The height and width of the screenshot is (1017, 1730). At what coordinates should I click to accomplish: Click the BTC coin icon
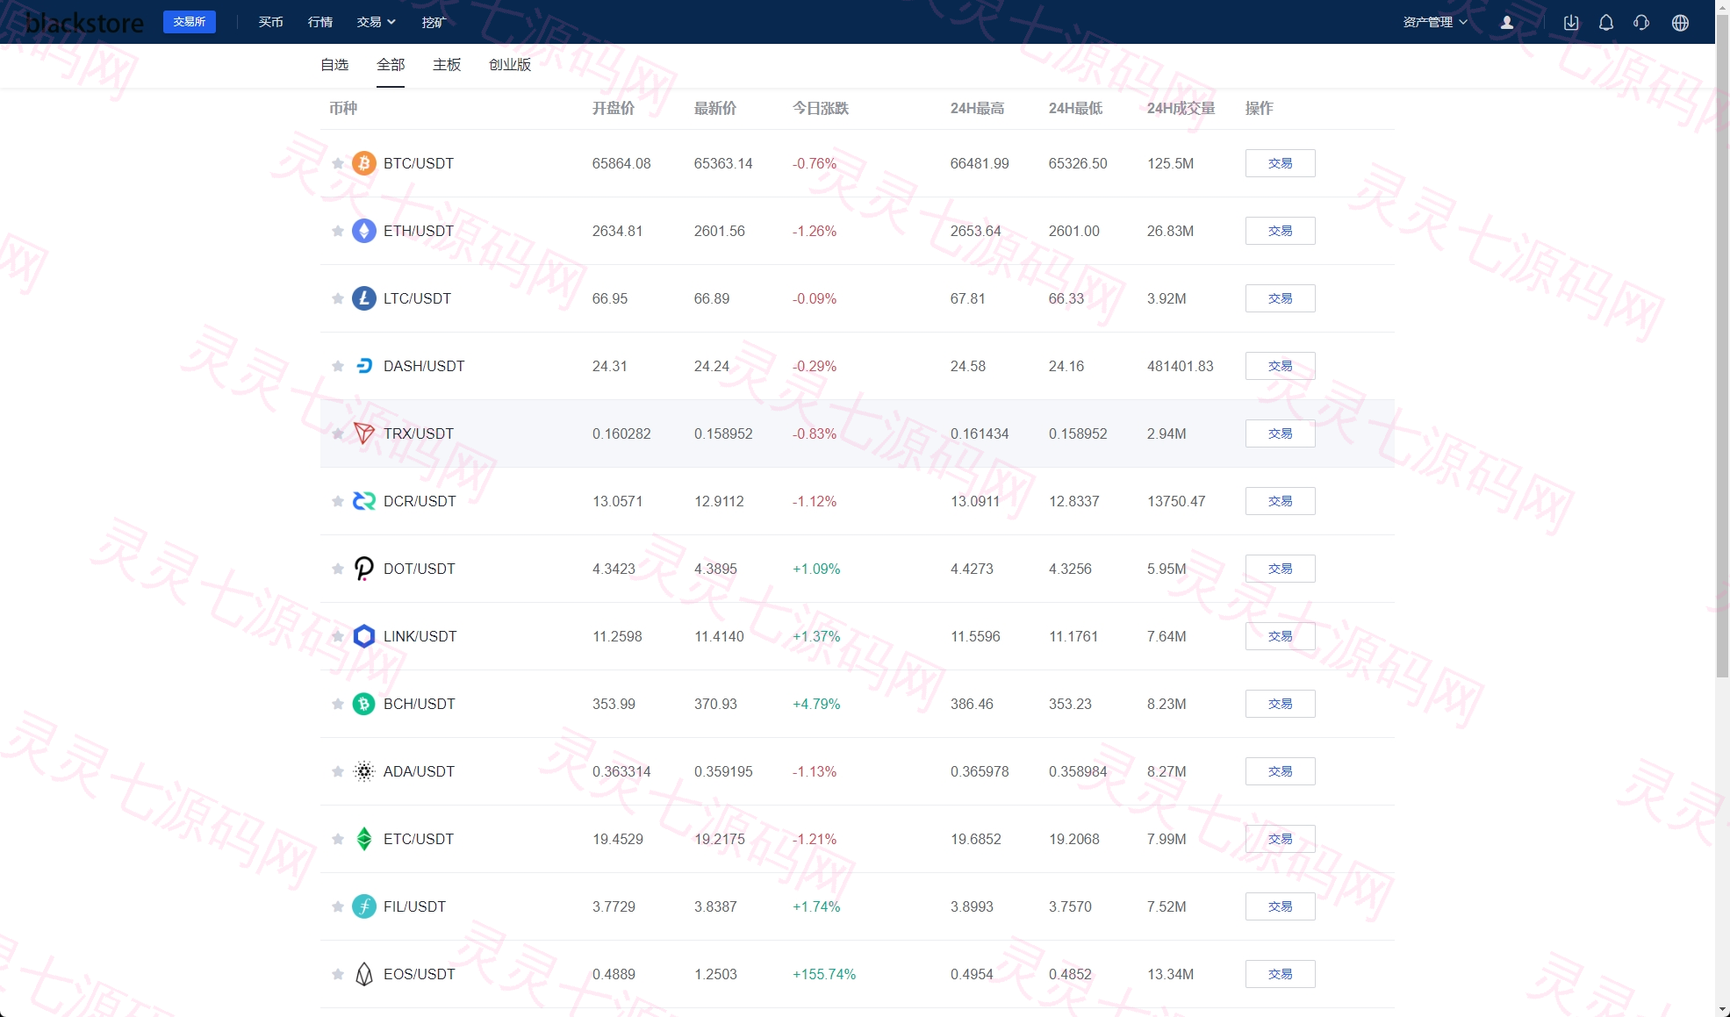(x=364, y=163)
